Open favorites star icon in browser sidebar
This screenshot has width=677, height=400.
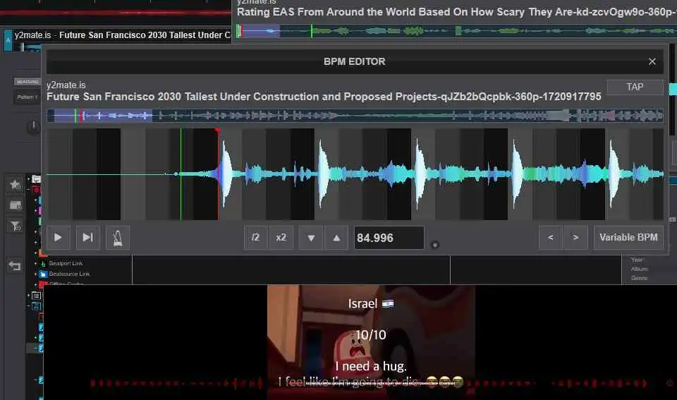[15, 184]
